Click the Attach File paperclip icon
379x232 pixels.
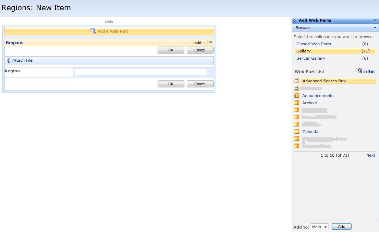tap(8, 60)
